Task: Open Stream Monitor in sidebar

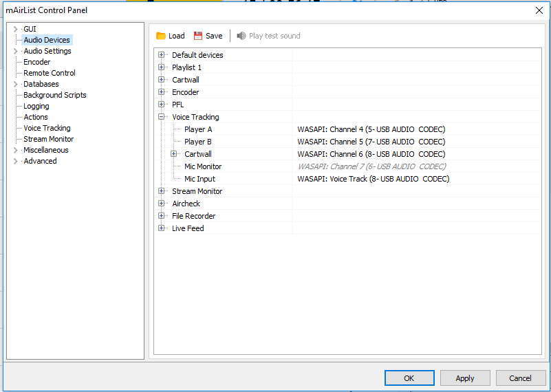Action: pyautogui.click(x=48, y=139)
